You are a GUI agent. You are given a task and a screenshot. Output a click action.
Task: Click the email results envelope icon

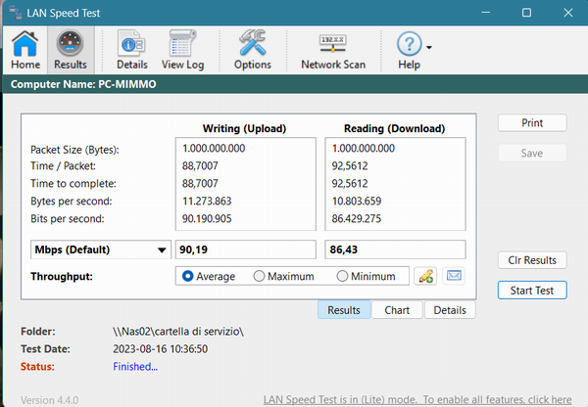click(454, 276)
